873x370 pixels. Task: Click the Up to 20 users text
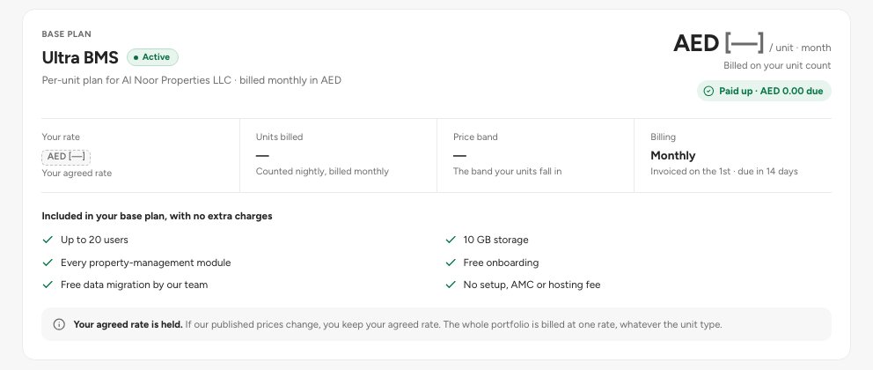tap(95, 240)
